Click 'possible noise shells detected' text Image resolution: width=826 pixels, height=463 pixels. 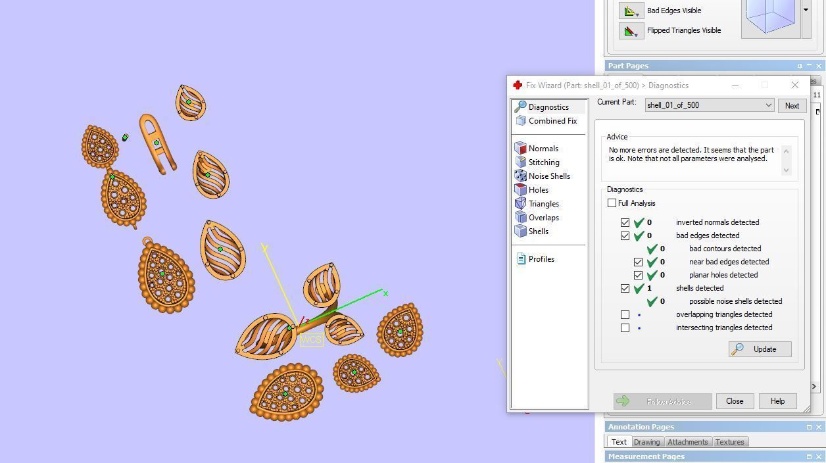tap(735, 301)
